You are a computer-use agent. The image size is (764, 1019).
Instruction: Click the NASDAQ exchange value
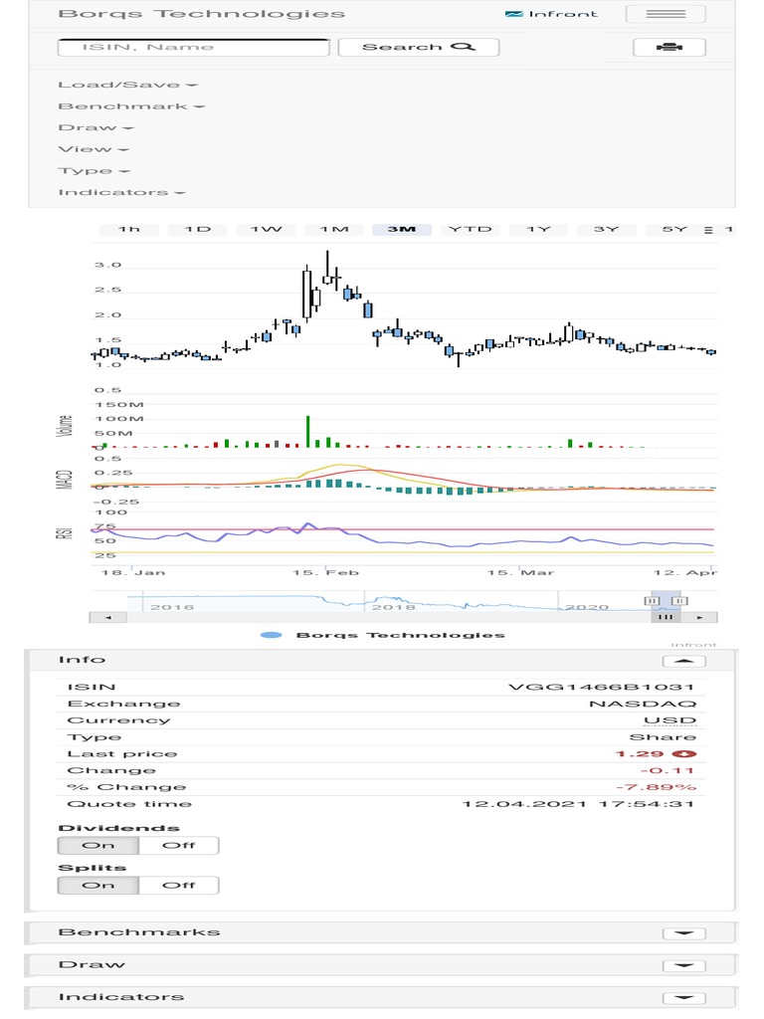point(643,704)
